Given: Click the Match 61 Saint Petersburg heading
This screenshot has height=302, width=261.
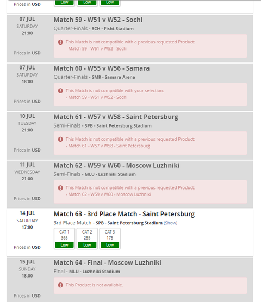Looking at the screenshot, I should (116, 117).
